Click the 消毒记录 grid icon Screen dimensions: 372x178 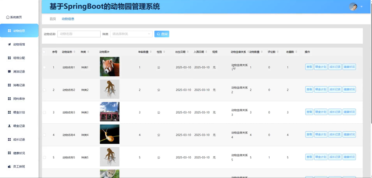click(9, 85)
